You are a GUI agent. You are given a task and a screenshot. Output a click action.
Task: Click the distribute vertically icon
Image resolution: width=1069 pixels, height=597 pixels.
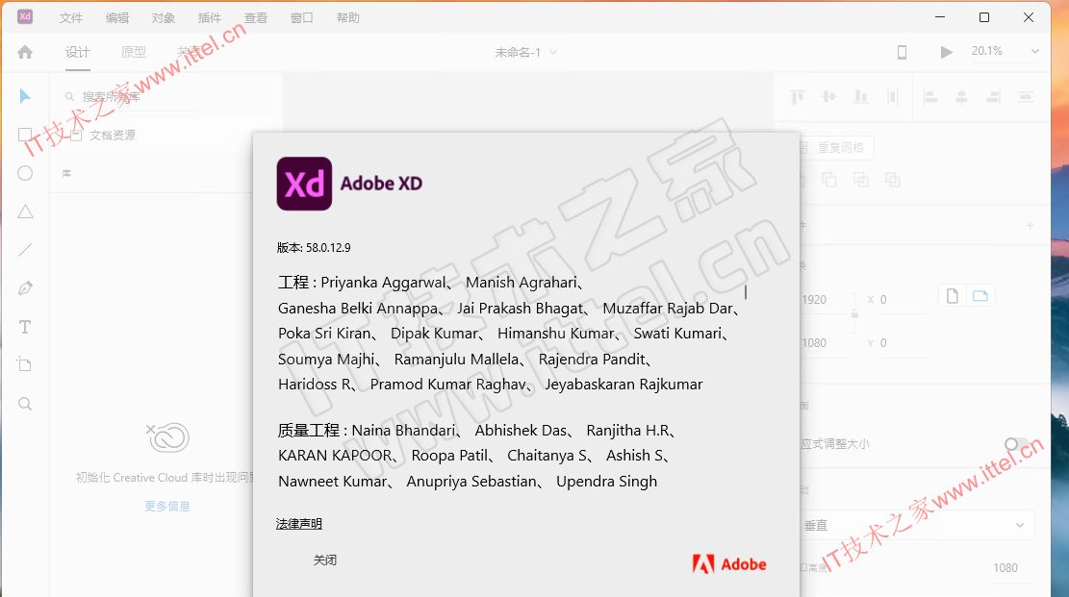(x=1026, y=97)
